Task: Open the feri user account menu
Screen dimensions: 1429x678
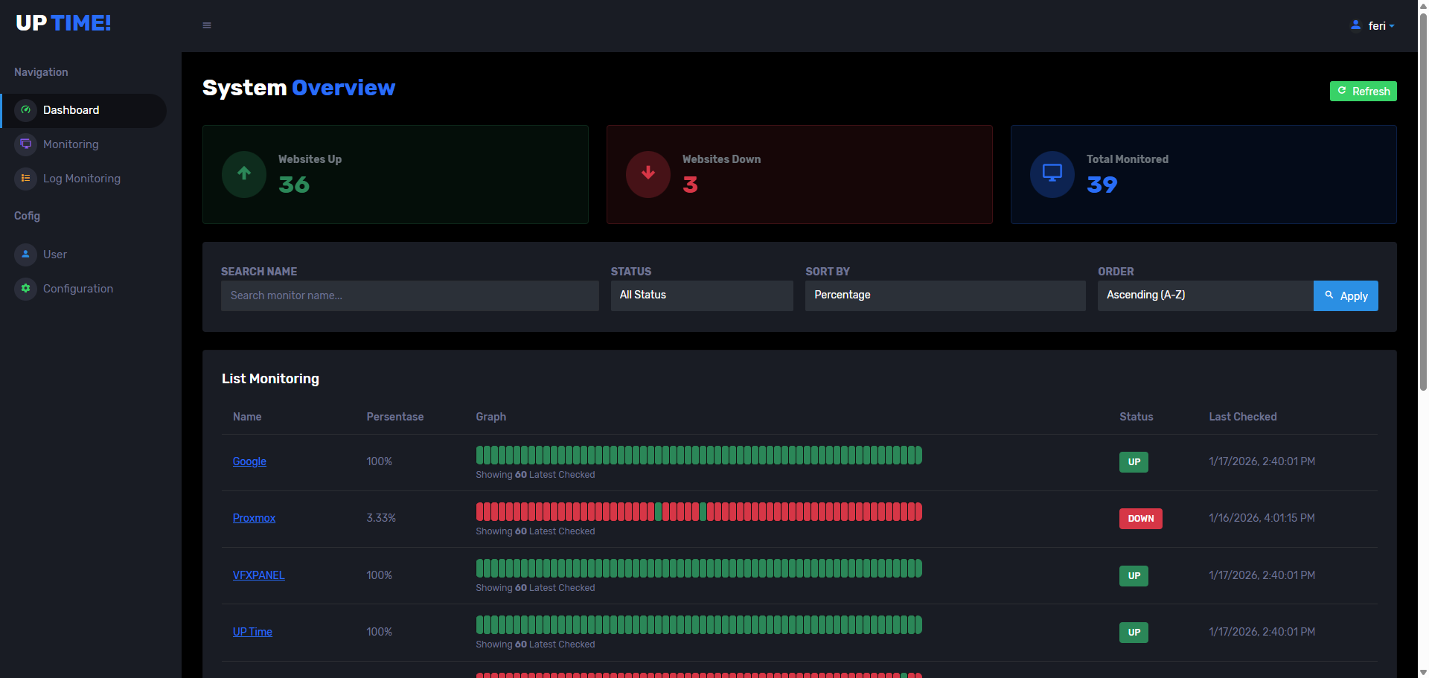Action: point(1373,25)
